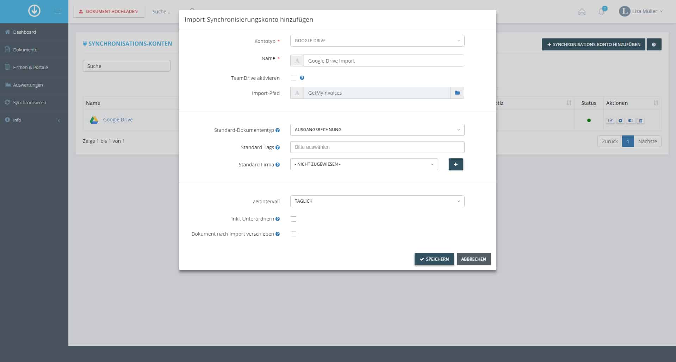Collapse the Info sidebar chevron
This screenshot has height=362, width=676.
point(59,120)
